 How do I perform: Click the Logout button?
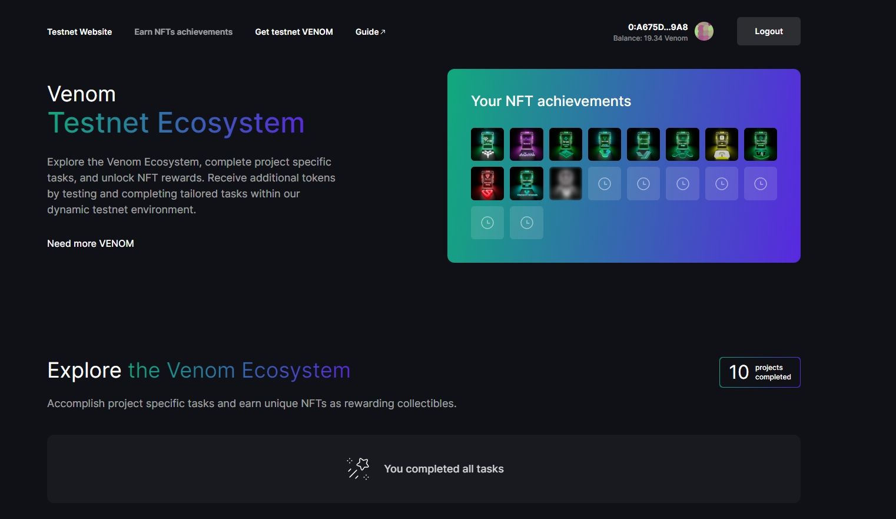tap(768, 31)
